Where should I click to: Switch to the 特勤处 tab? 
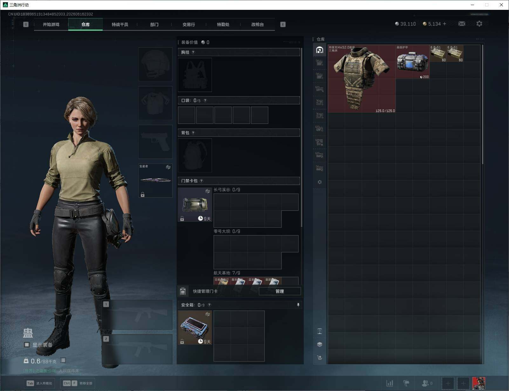(x=223, y=24)
